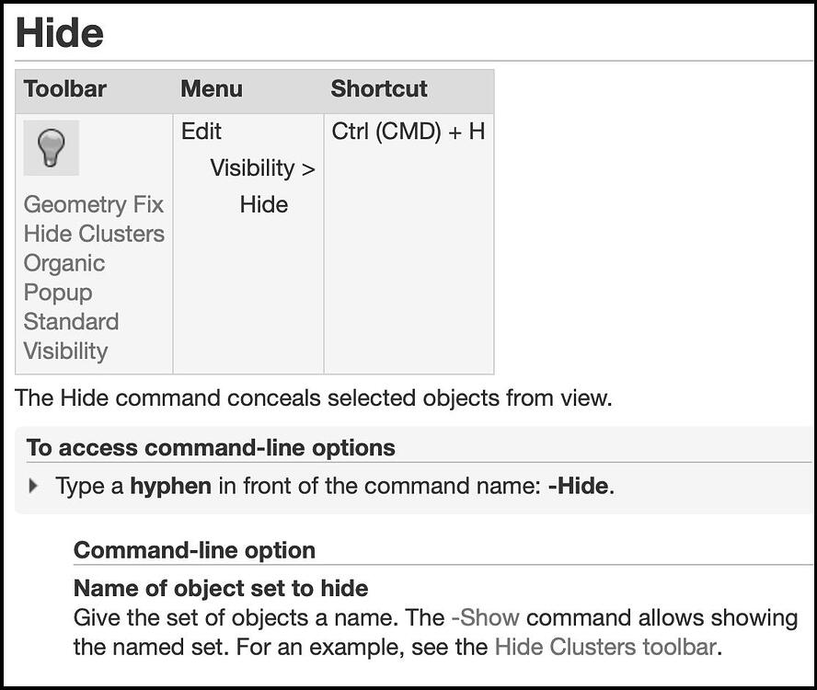Click the -Show command link

pyautogui.click(x=485, y=617)
